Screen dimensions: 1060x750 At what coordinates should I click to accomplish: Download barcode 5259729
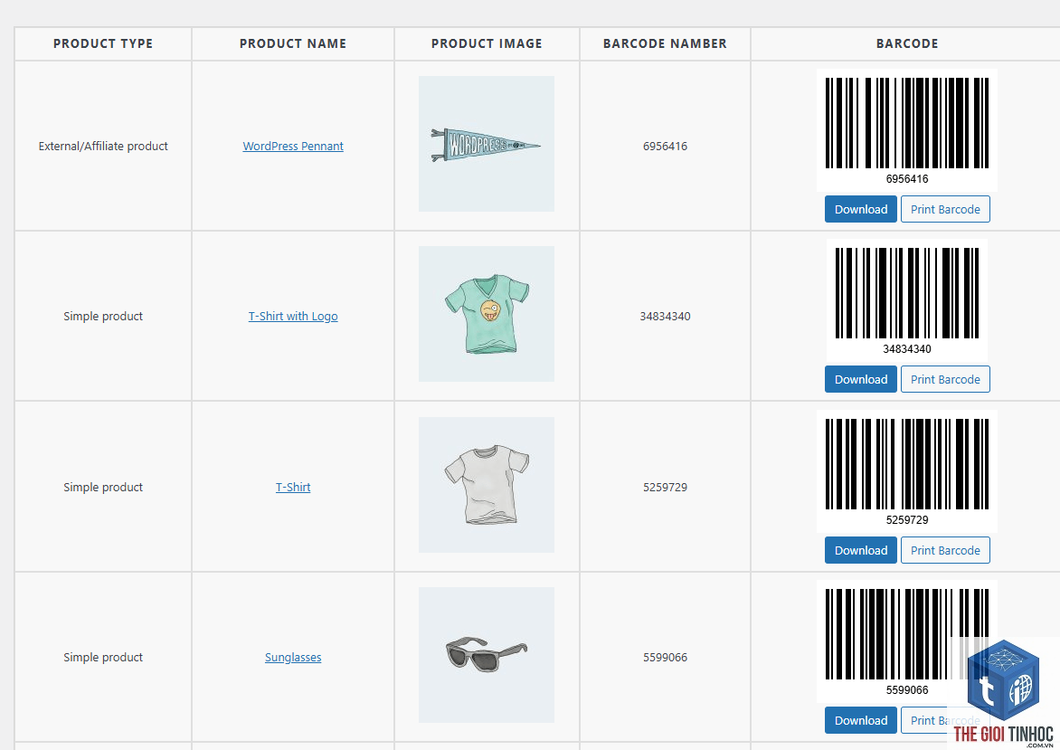861,550
